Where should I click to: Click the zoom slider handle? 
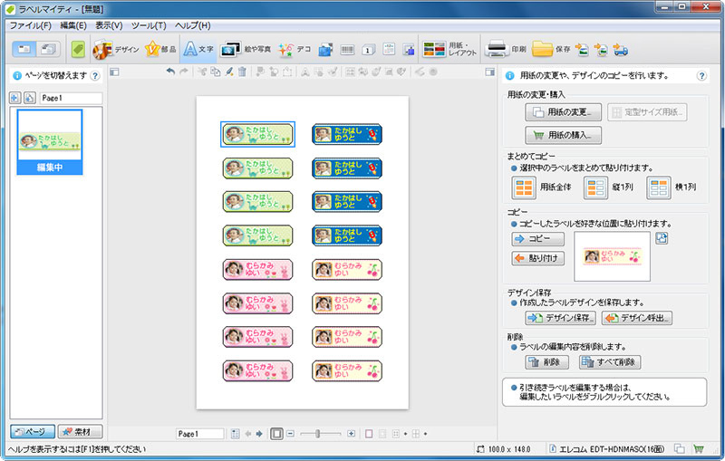[x=316, y=434]
